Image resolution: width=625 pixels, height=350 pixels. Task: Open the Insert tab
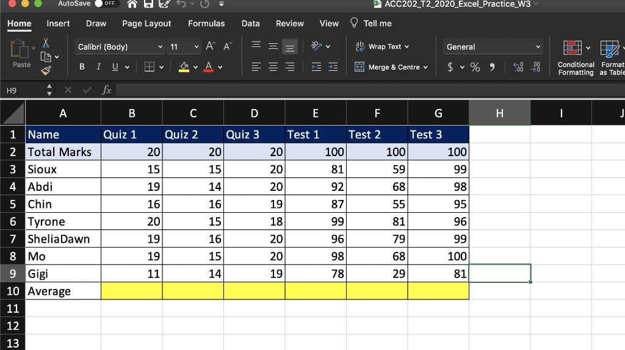coord(58,24)
